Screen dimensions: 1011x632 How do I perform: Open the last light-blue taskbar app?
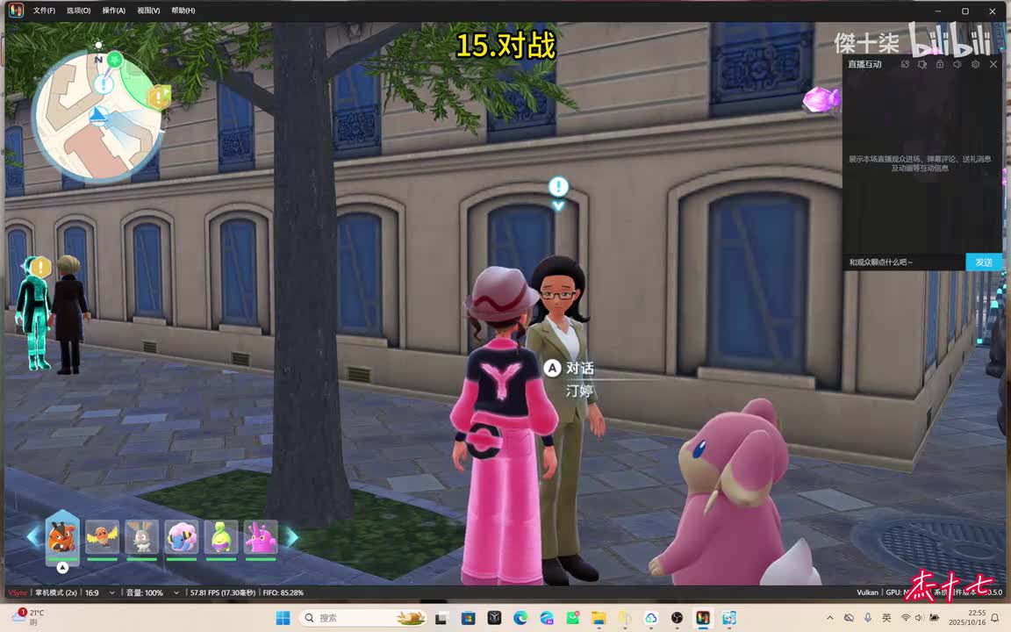coord(729,619)
